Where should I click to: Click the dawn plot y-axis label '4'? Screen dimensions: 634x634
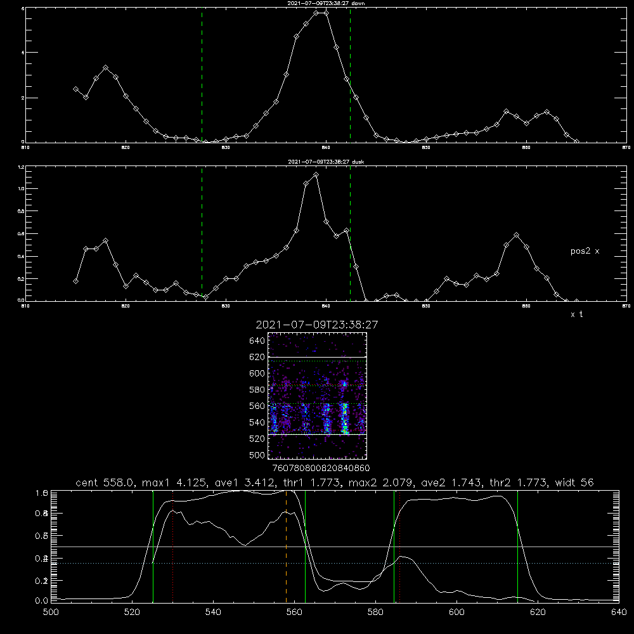[23, 53]
